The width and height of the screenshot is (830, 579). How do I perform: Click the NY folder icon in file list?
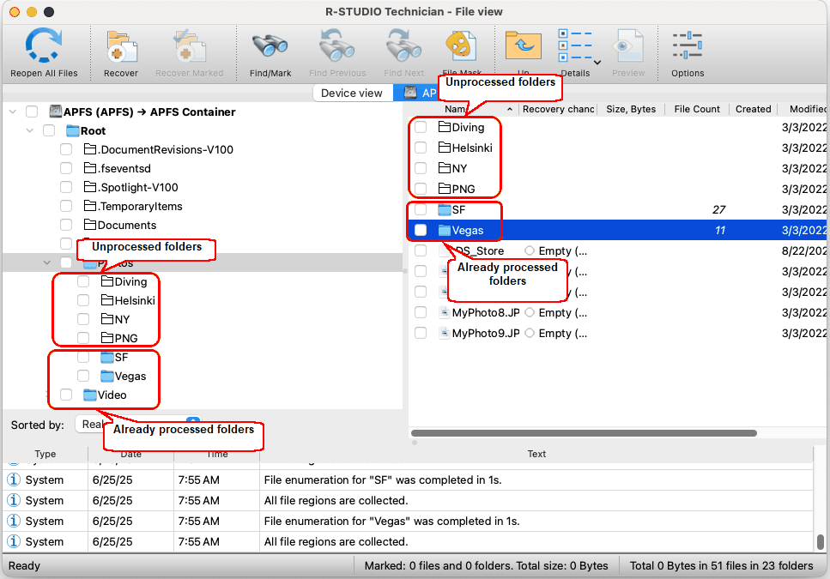point(445,168)
